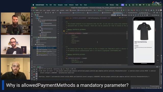Open Layout Inspector tool window button
This screenshot has width=163, height=92.
click(155, 86)
